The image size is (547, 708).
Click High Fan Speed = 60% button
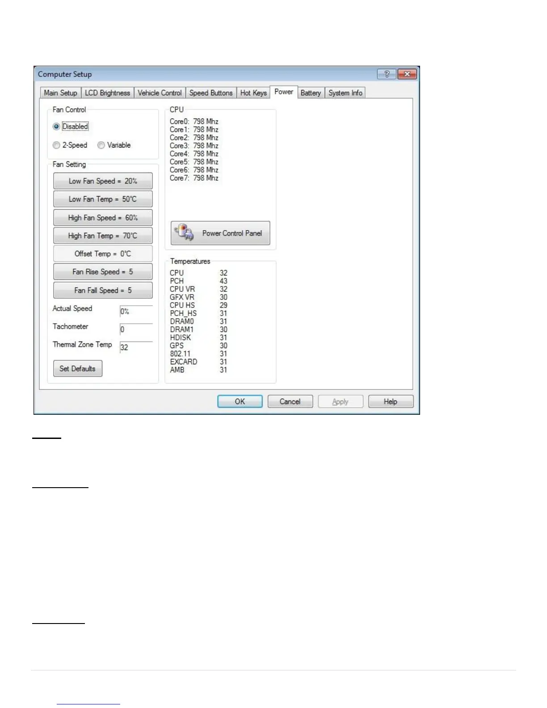tap(103, 218)
